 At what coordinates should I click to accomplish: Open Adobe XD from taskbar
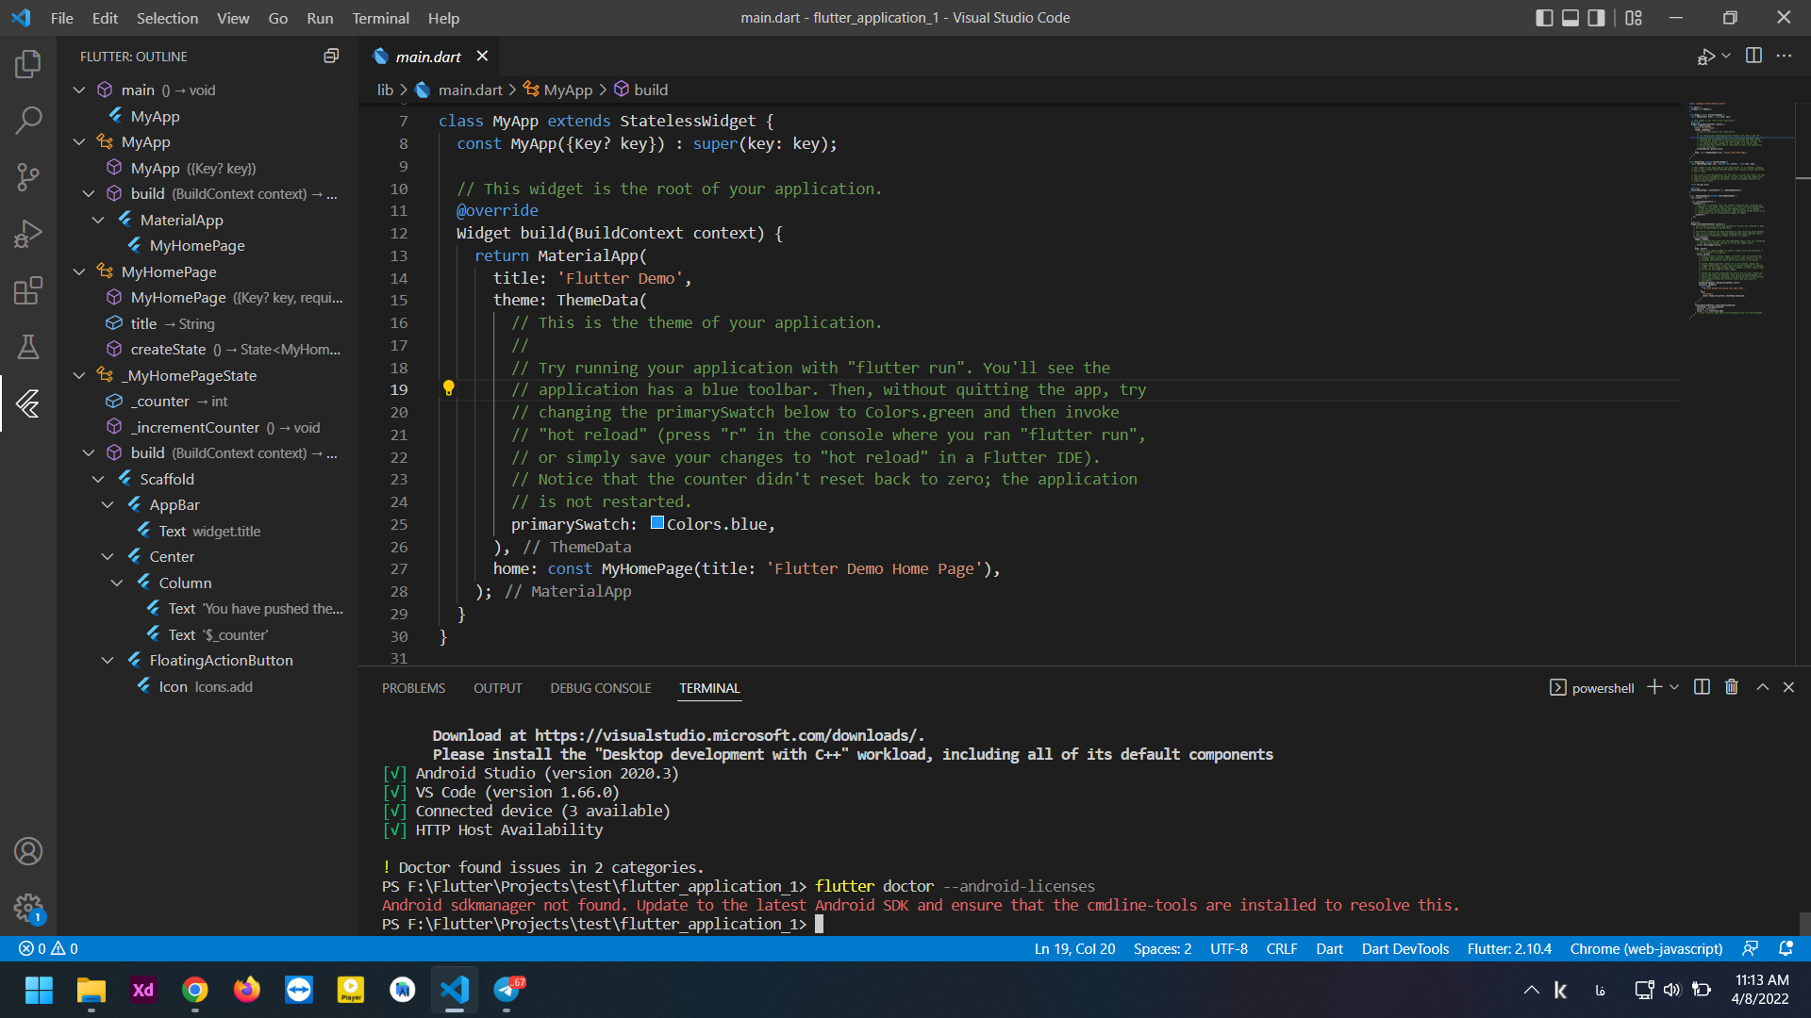coord(143,990)
